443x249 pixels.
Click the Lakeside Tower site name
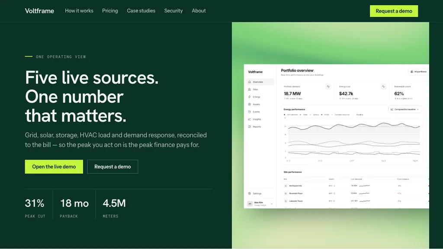point(296,201)
